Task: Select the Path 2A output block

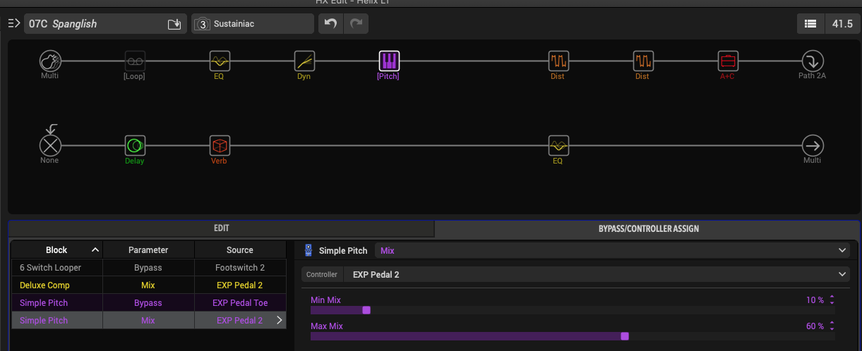Action: tap(813, 61)
